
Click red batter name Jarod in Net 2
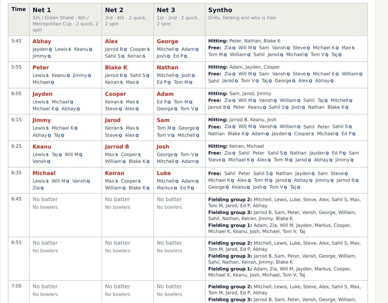point(113,120)
